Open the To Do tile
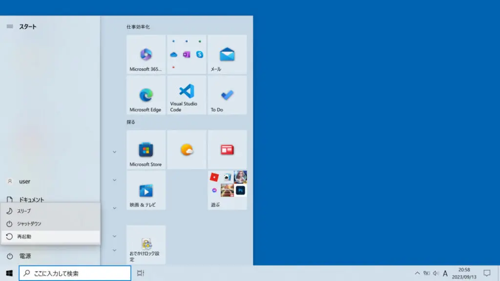This screenshot has width=500, height=281. click(x=227, y=95)
